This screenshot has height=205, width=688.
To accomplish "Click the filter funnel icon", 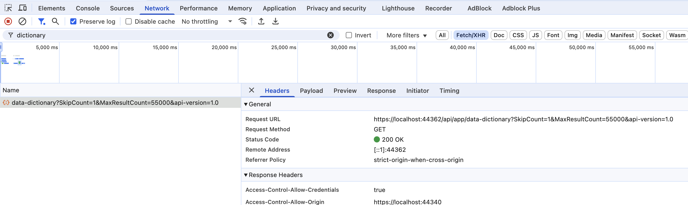I will [x=42, y=21].
